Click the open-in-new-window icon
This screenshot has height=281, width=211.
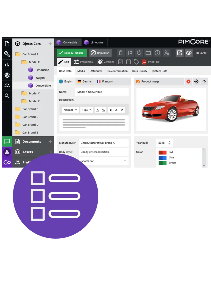pyautogui.click(x=179, y=53)
